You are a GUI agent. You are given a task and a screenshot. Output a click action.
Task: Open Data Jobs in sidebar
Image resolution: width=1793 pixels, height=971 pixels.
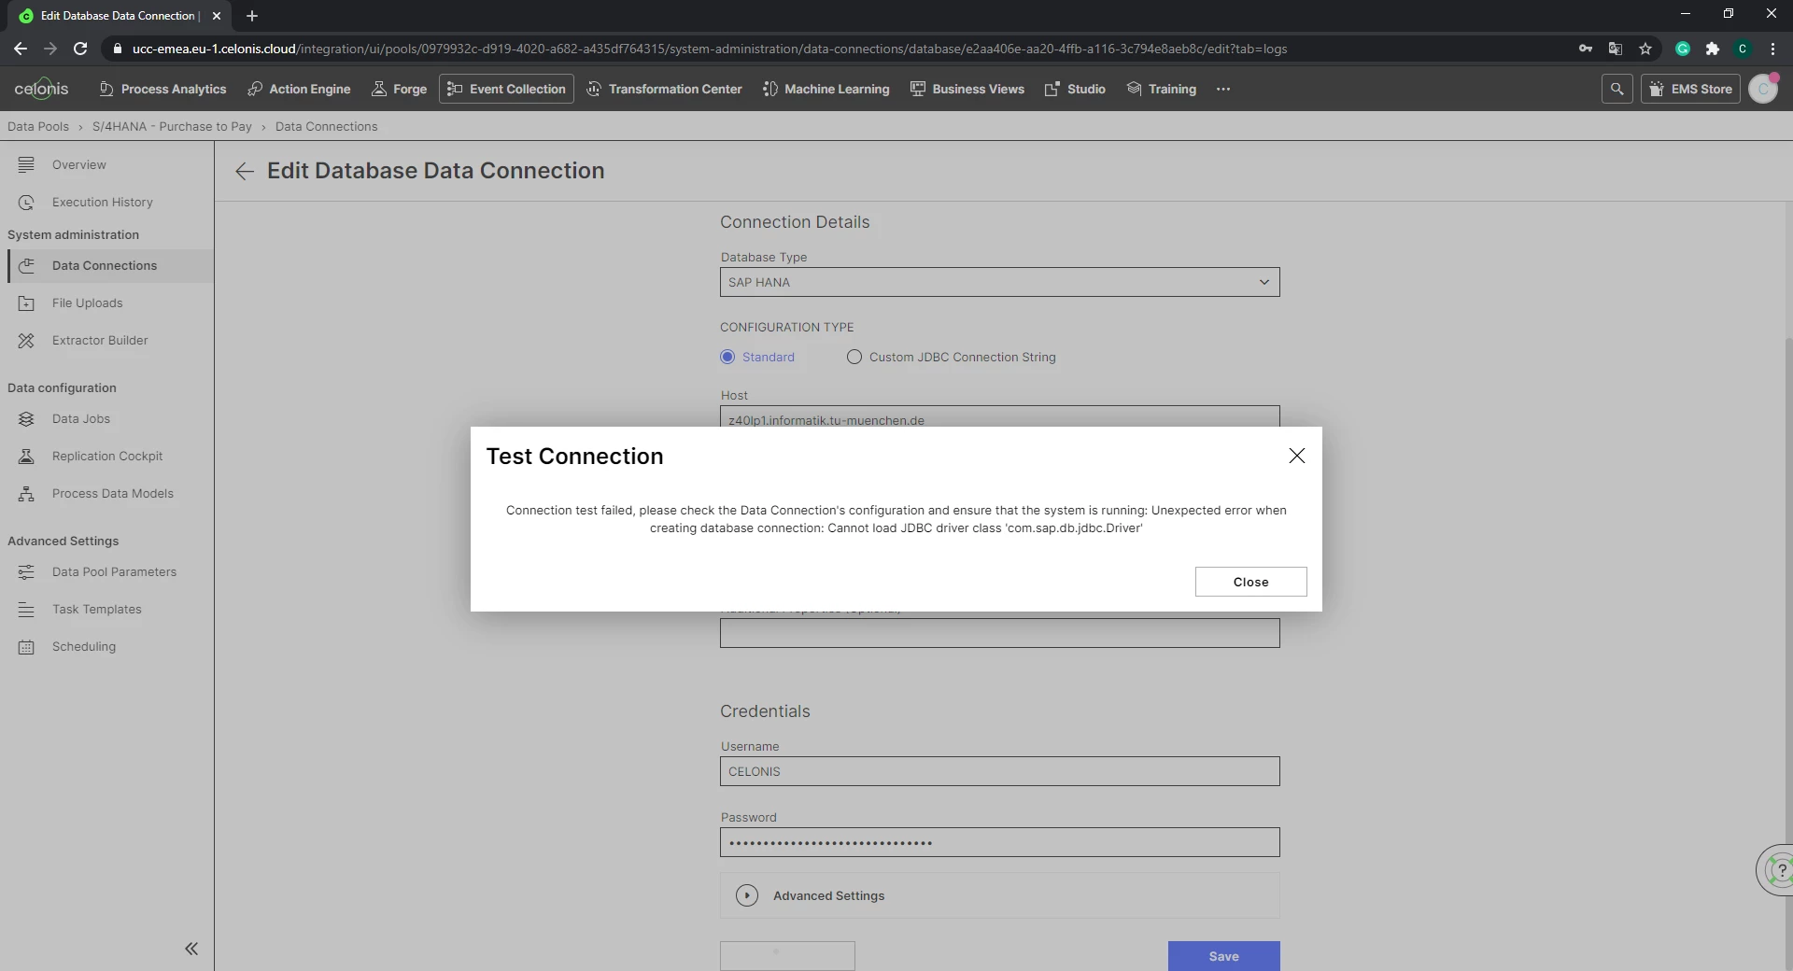coord(81,419)
